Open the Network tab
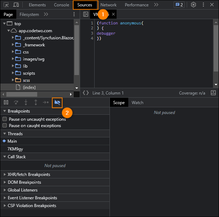 click(x=108, y=5)
